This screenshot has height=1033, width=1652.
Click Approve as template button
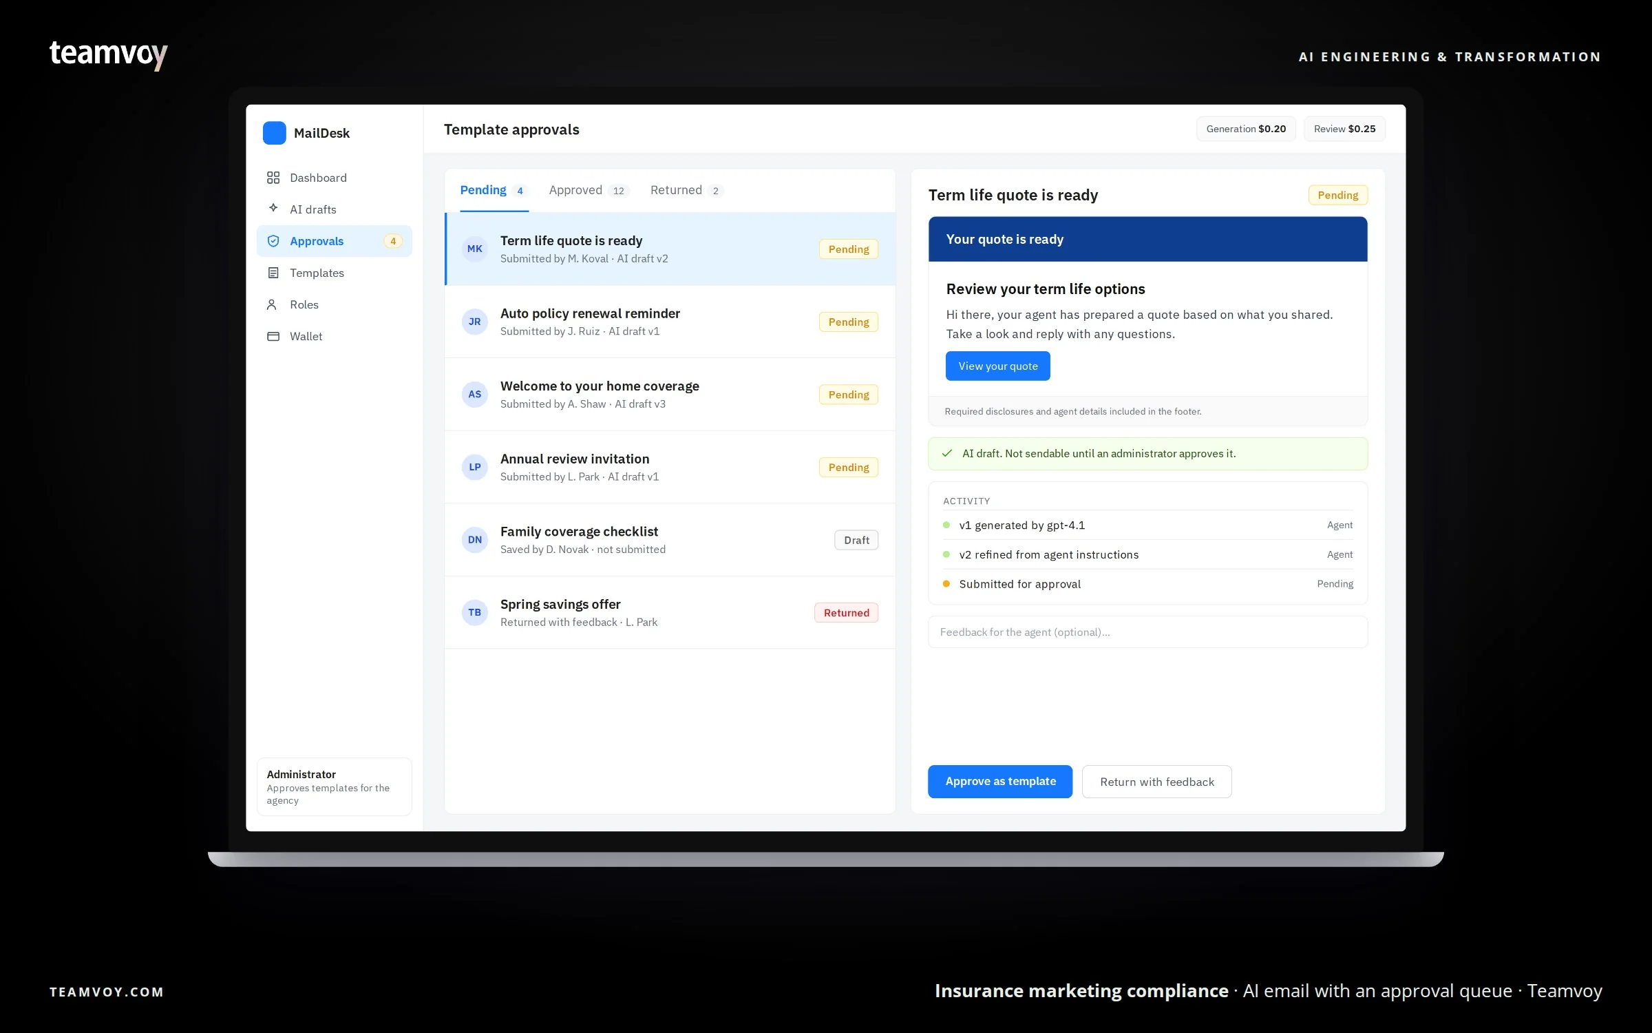(x=1000, y=782)
